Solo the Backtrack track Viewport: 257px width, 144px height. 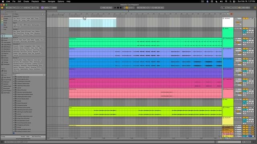(x=250, y=18)
